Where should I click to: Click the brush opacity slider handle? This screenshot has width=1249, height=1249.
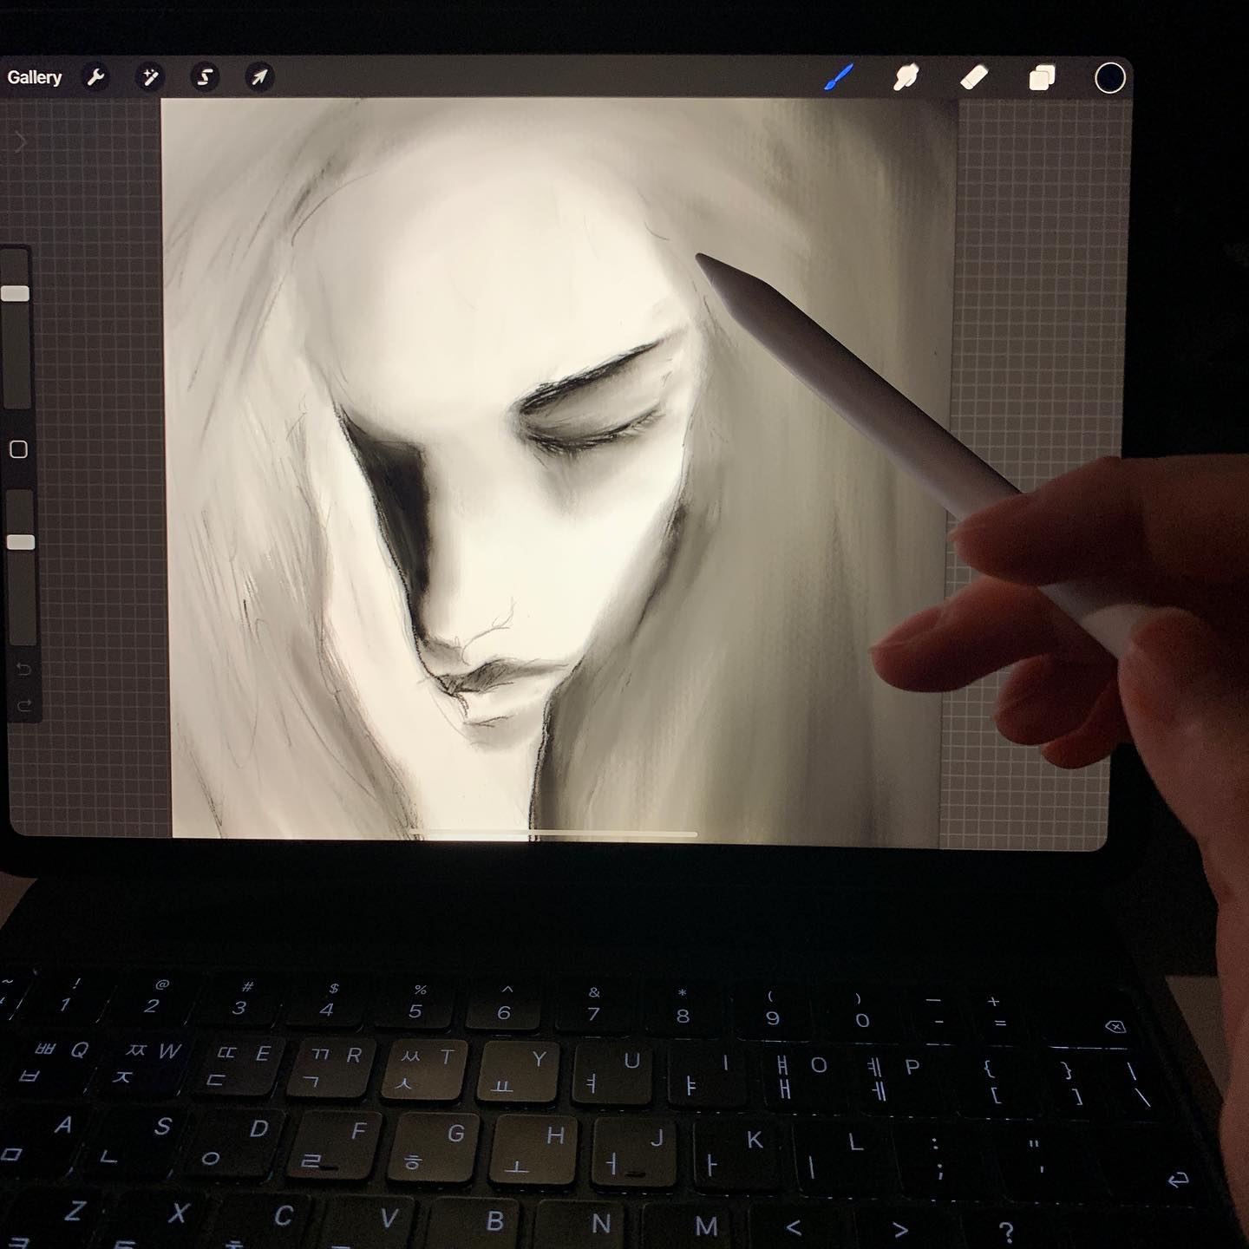[20, 542]
